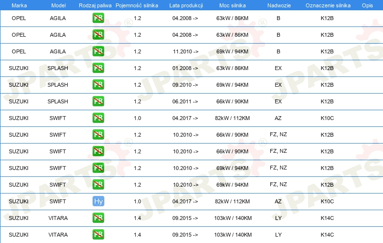Click engine code K10C in petrol Swift row
The height and width of the screenshot is (243, 383).
(x=327, y=118)
